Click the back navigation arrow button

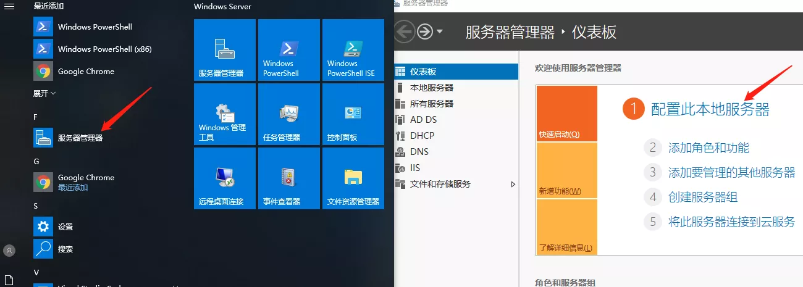click(x=404, y=31)
